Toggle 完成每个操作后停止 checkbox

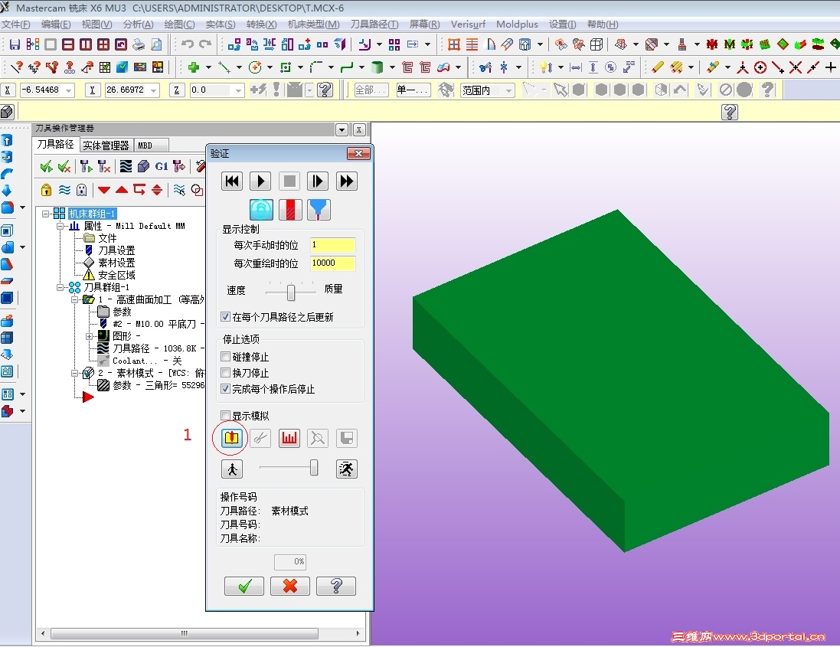coord(226,389)
